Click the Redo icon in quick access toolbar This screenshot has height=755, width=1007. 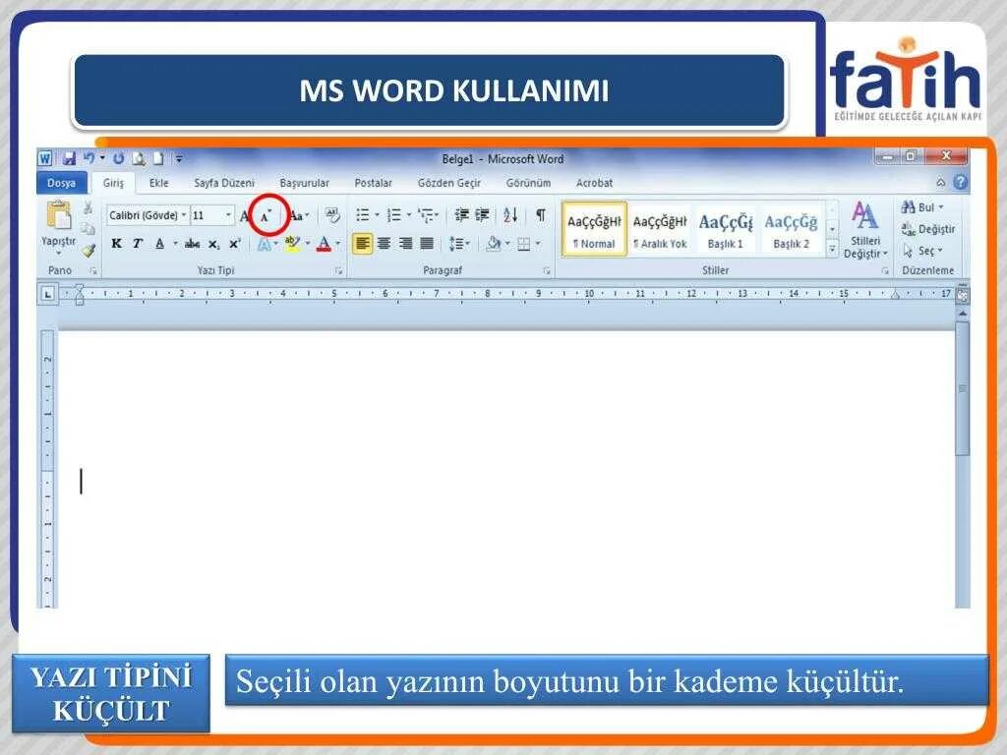(x=119, y=158)
